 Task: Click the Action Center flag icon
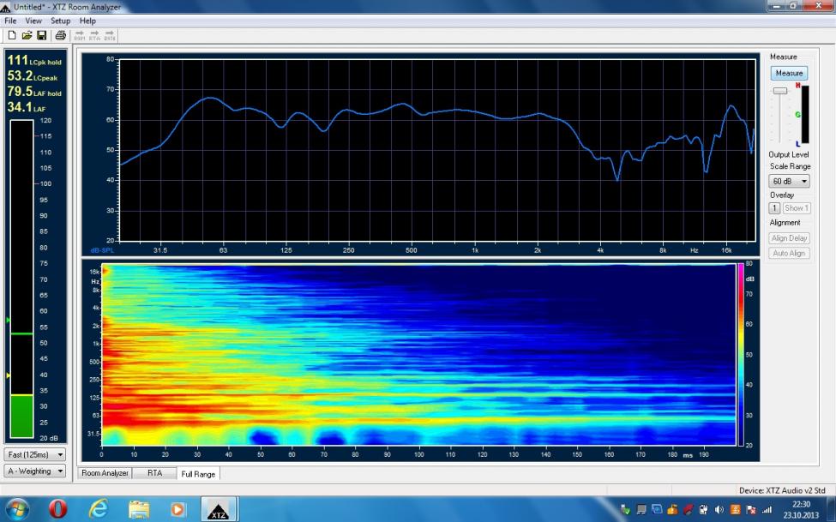(x=751, y=510)
